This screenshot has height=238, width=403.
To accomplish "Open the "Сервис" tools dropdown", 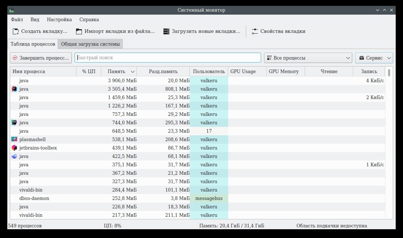I will pyautogui.click(x=374, y=58).
